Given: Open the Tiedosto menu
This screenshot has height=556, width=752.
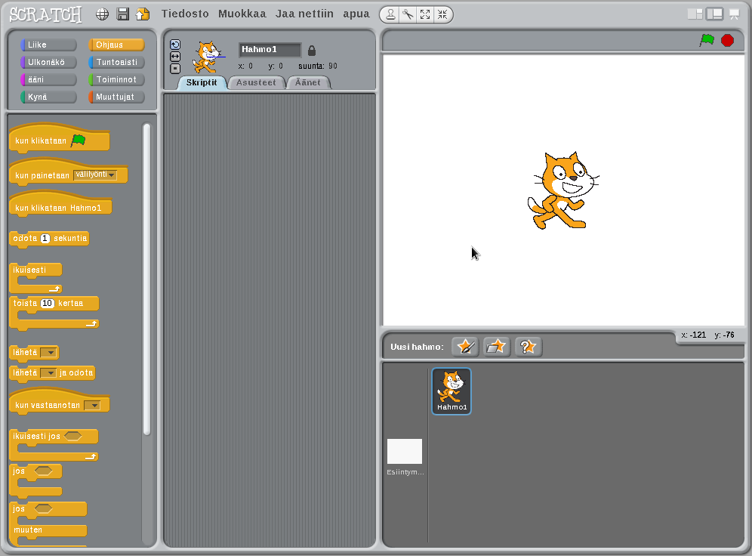Looking at the screenshot, I should coord(185,14).
